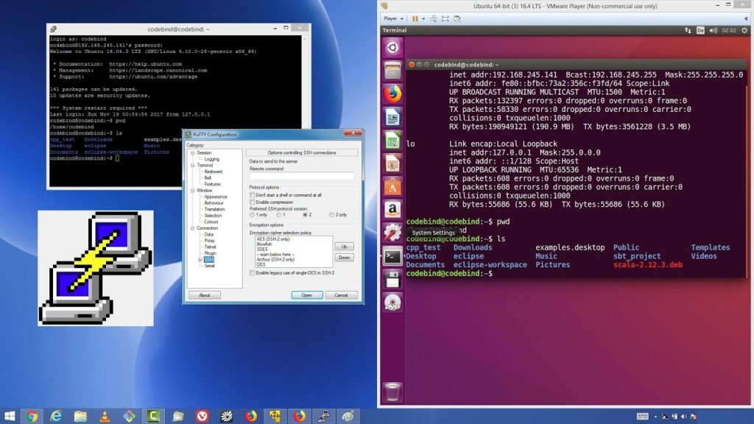
Task: Click the Open button in PuTTY Configuration
Action: point(307,295)
